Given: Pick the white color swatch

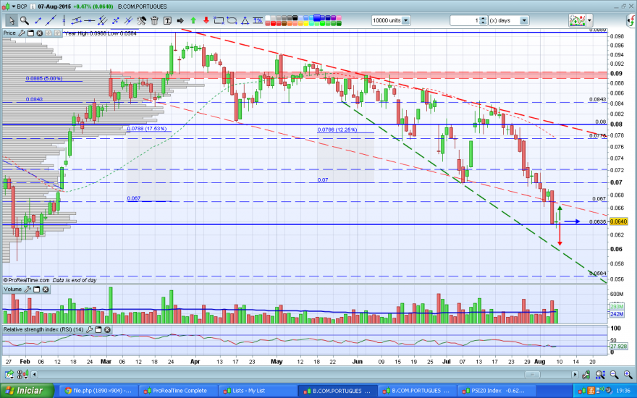Looking at the screenshot, I should point(268,18).
